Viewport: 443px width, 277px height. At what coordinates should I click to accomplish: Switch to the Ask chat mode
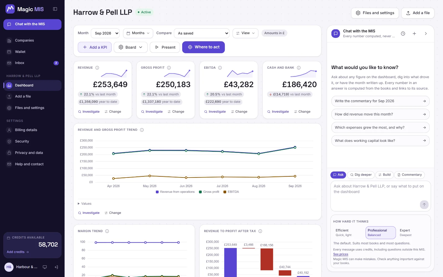[338, 175]
